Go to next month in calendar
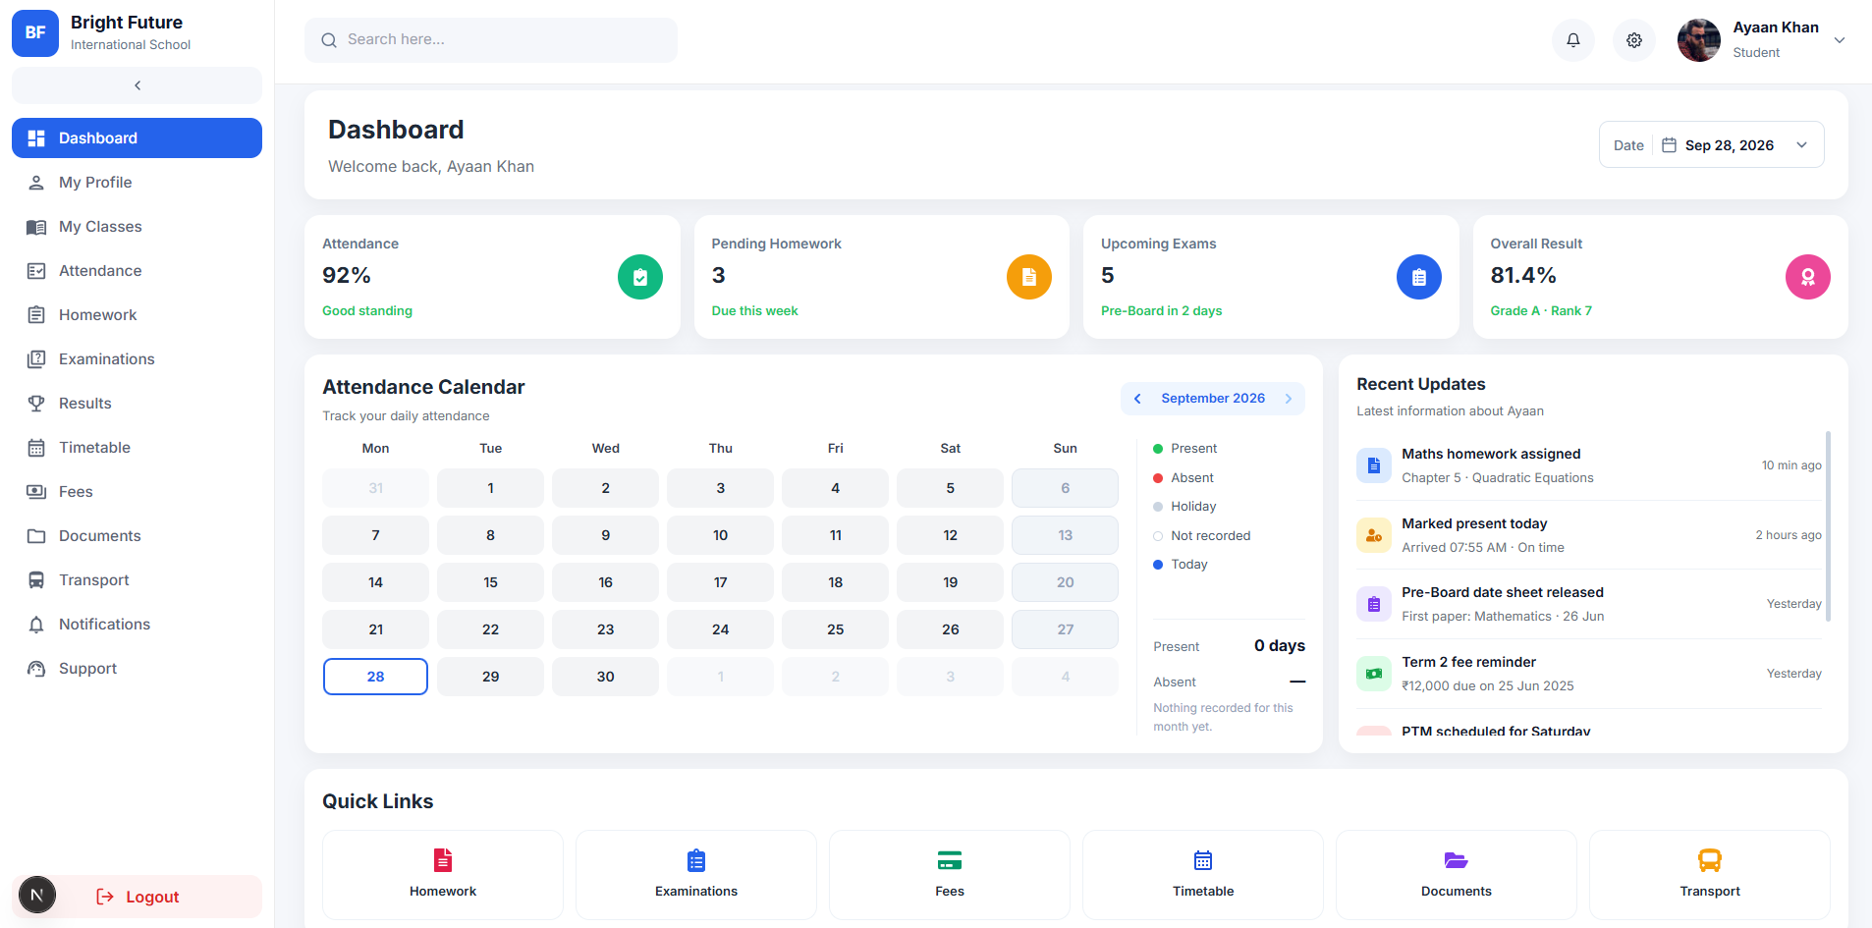 point(1289,399)
